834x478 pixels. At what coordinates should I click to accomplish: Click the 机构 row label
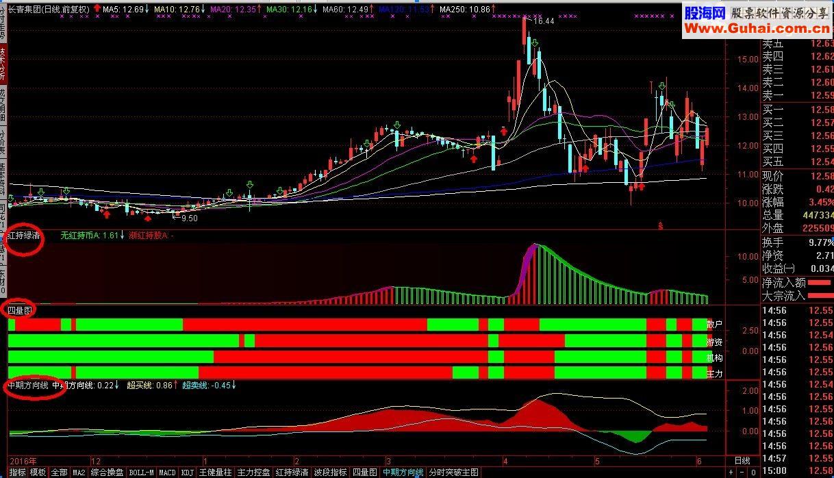tap(715, 357)
